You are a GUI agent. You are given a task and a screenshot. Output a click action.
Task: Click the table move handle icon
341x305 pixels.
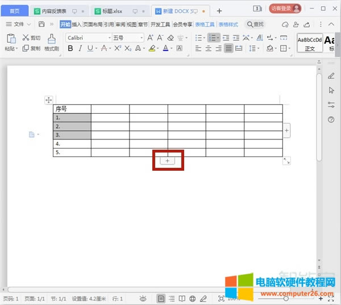(x=48, y=100)
